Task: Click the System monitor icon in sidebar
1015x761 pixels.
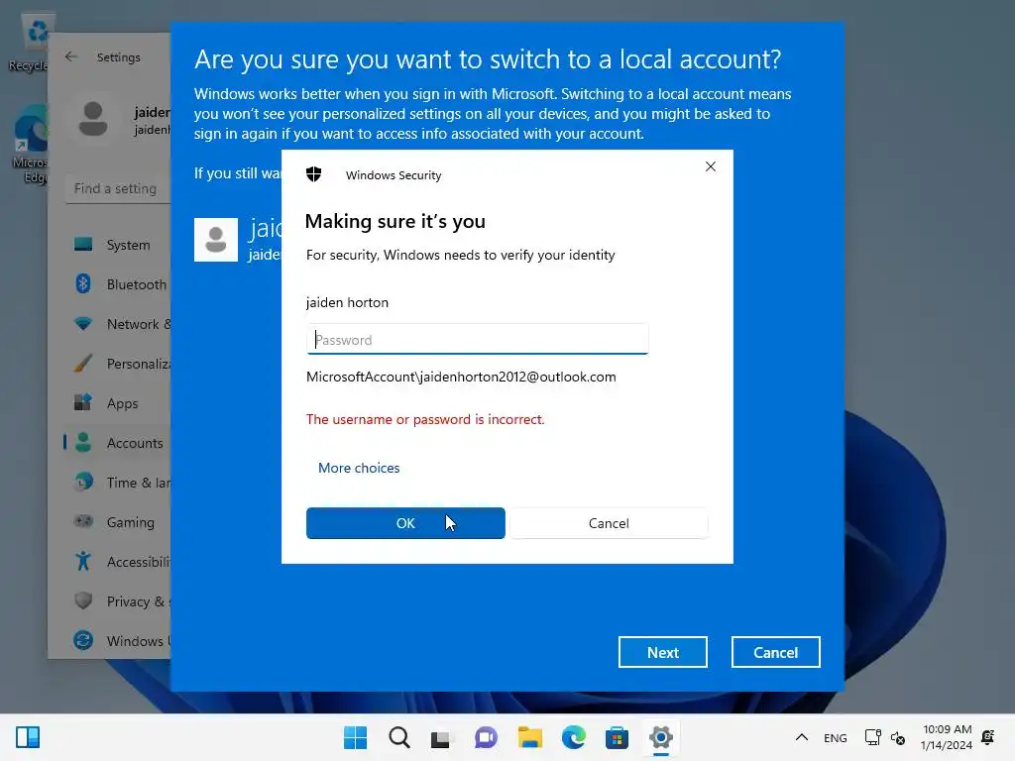Action: (83, 245)
